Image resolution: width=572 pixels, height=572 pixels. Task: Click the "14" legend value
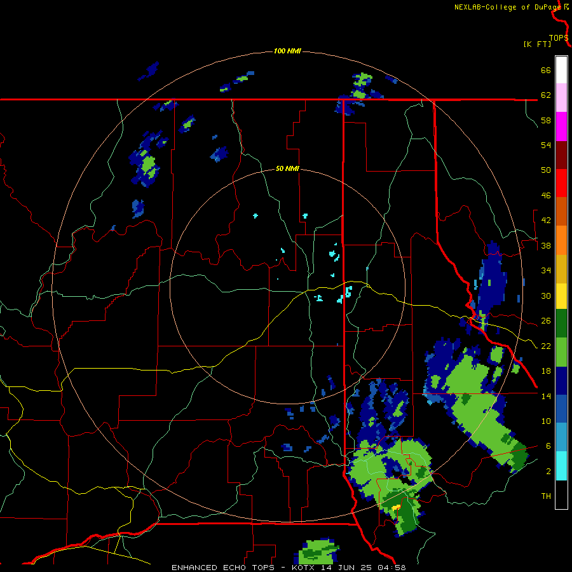(546, 396)
